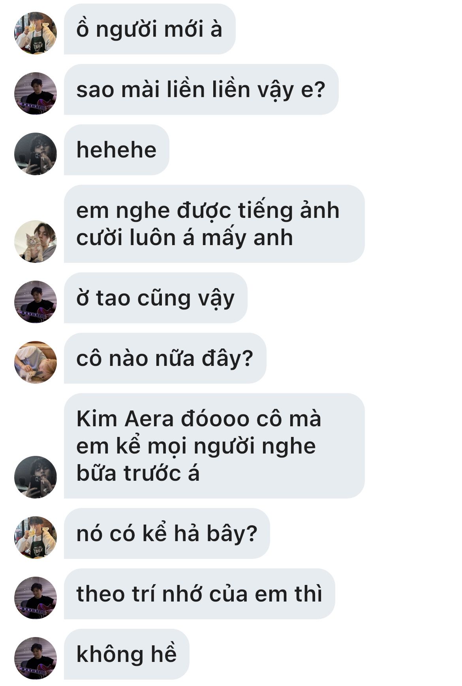Viewport: 462px width, 686px height.
Task: Select 'theo trí nhớ của em thì' message
Action: click(x=199, y=594)
